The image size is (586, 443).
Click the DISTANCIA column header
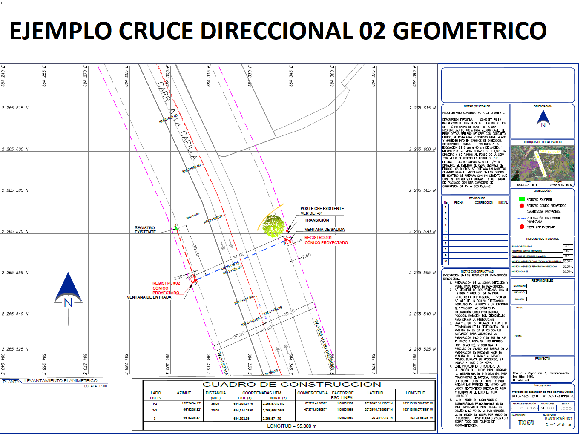coord(215,393)
